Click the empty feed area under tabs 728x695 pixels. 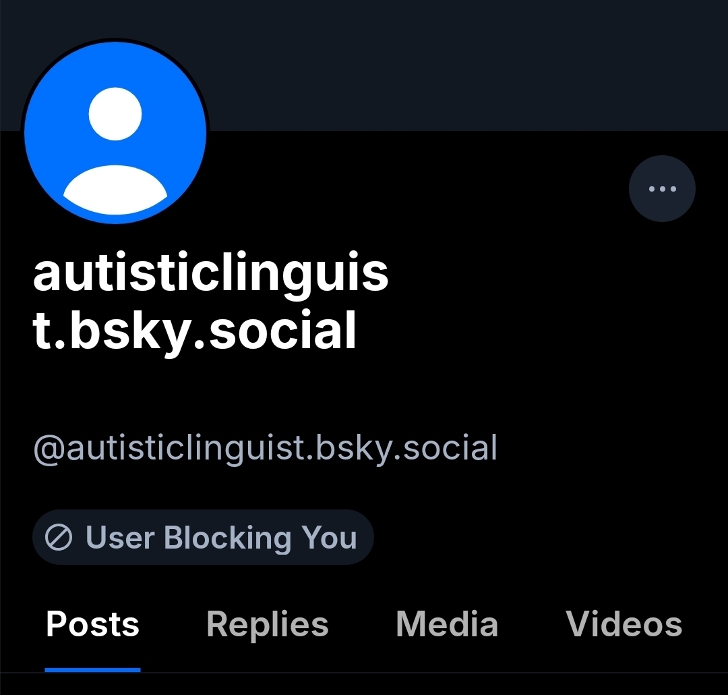tap(364, 684)
